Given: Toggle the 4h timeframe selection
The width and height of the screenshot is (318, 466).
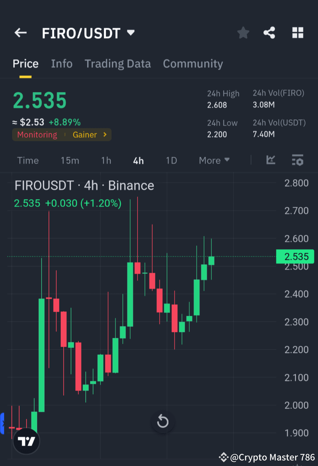Looking at the screenshot, I should 138,160.
